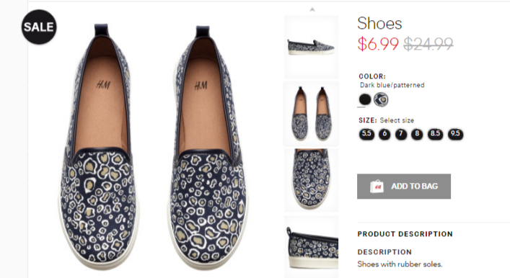Expand the PRODUCT DESCRIPTION section
The width and height of the screenshot is (510, 278).
(405, 234)
